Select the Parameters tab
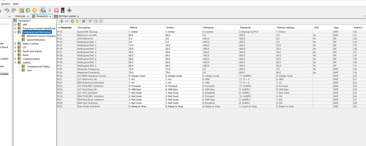The height and width of the screenshot is (146, 366). [x=42, y=16]
